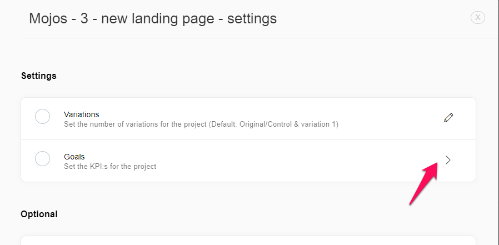Screen dimensions: 499x245
Task: Click the pencil edit icon for Variations
Action: (448, 118)
